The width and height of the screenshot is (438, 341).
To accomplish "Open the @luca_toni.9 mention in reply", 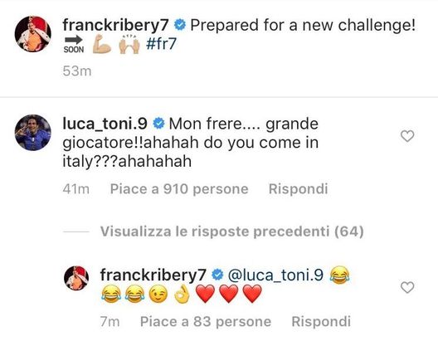I will [x=275, y=275].
